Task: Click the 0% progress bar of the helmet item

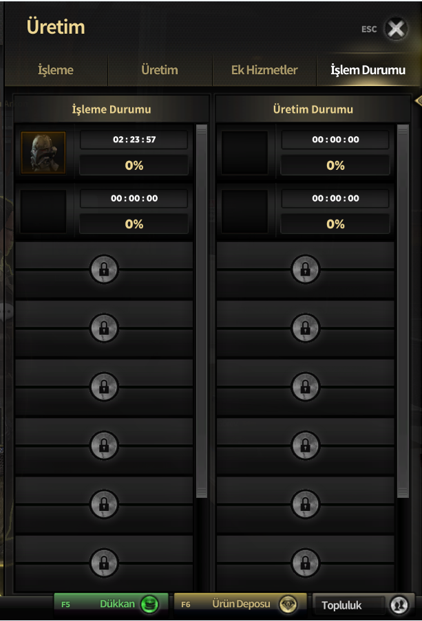Action: click(x=134, y=165)
